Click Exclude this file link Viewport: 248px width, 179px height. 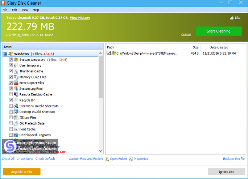(234, 159)
